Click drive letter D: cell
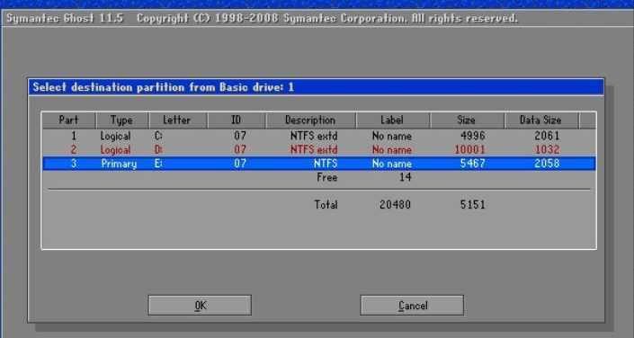Image resolution: width=634 pixels, height=338 pixels. click(158, 149)
